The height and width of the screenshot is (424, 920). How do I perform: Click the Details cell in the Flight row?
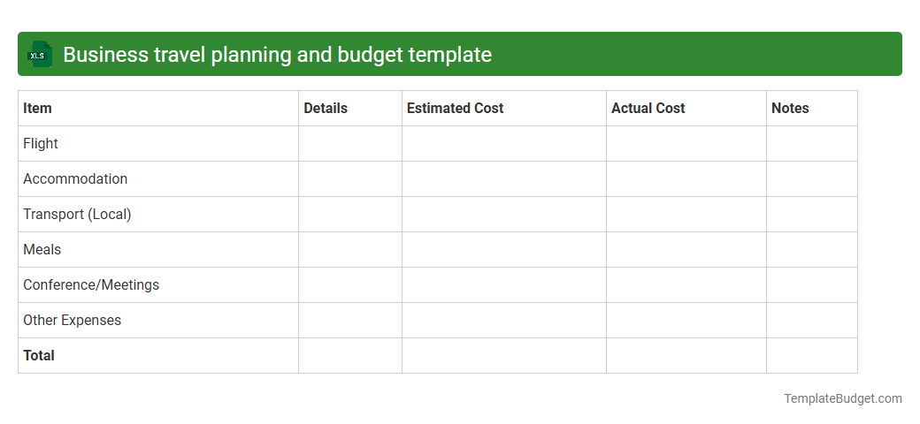pos(350,143)
